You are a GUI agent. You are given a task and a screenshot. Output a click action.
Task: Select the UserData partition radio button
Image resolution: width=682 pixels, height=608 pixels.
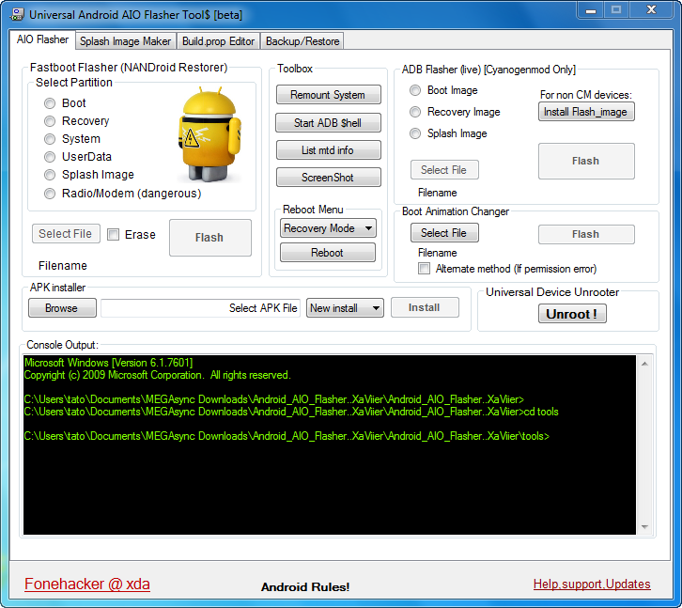tap(50, 157)
